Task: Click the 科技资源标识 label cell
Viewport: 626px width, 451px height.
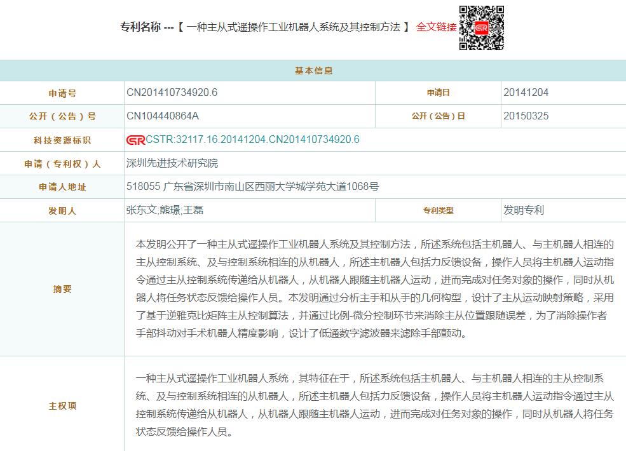Action: 62,140
